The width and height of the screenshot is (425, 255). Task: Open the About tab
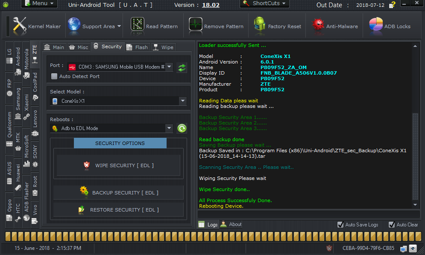(231, 224)
